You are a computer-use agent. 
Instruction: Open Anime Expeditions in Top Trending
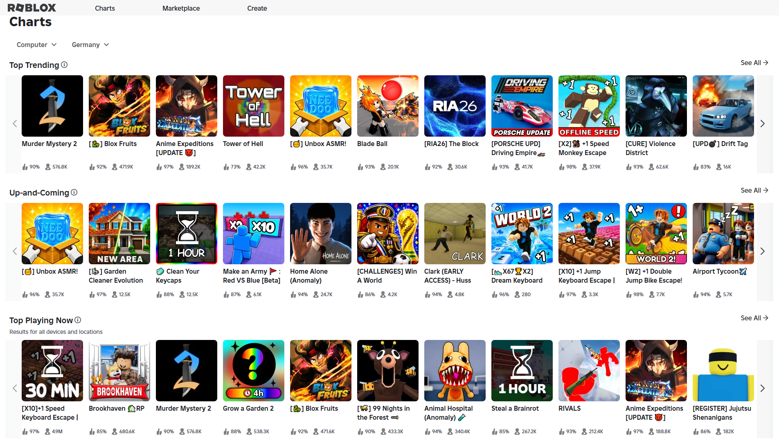tap(187, 106)
